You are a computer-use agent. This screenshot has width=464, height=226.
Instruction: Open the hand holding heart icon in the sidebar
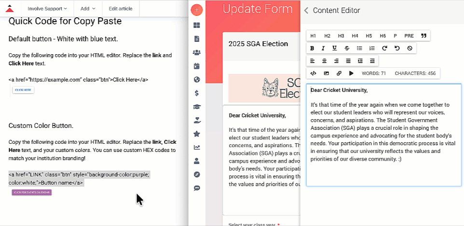197,120
